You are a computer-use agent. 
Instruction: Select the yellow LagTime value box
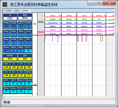(x=25, y=59)
